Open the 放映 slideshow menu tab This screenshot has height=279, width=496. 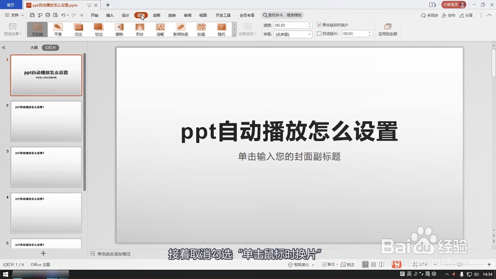click(172, 15)
